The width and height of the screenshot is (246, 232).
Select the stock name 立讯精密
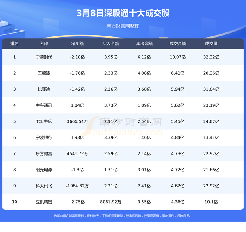click(44, 202)
